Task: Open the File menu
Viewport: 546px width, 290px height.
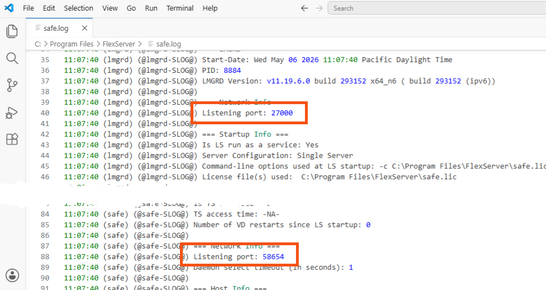Action: pyautogui.click(x=28, y=8)
